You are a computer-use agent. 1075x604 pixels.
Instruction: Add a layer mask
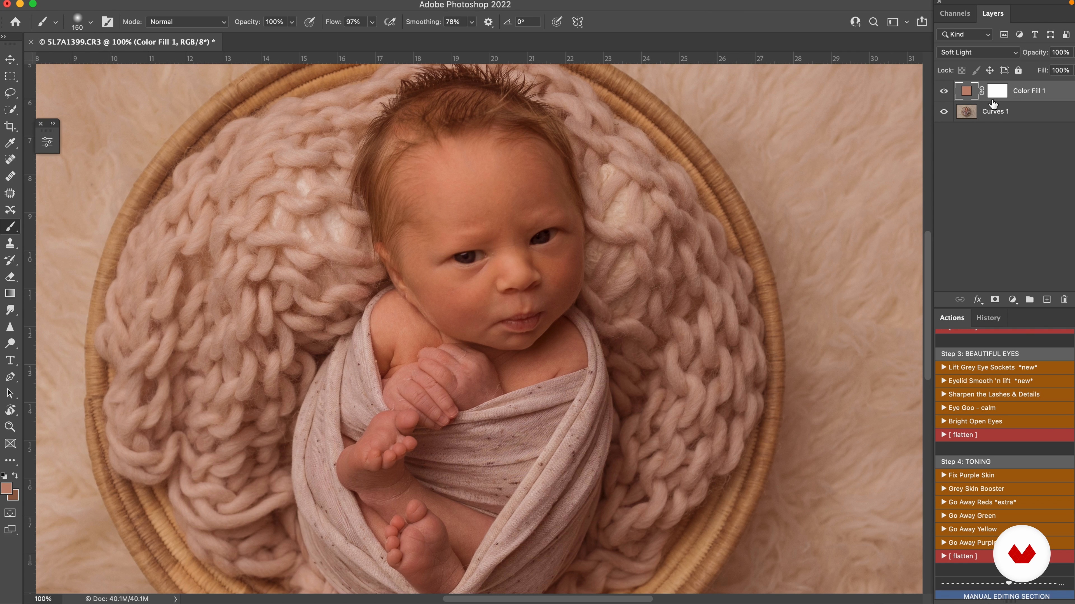995,299
